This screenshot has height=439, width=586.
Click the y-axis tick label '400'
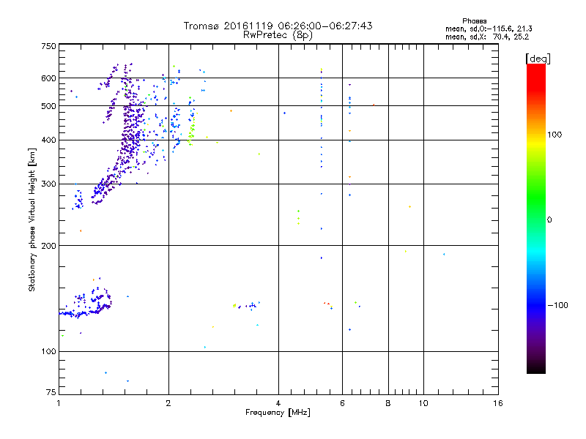pyautogui.click(x=48, y=140)
